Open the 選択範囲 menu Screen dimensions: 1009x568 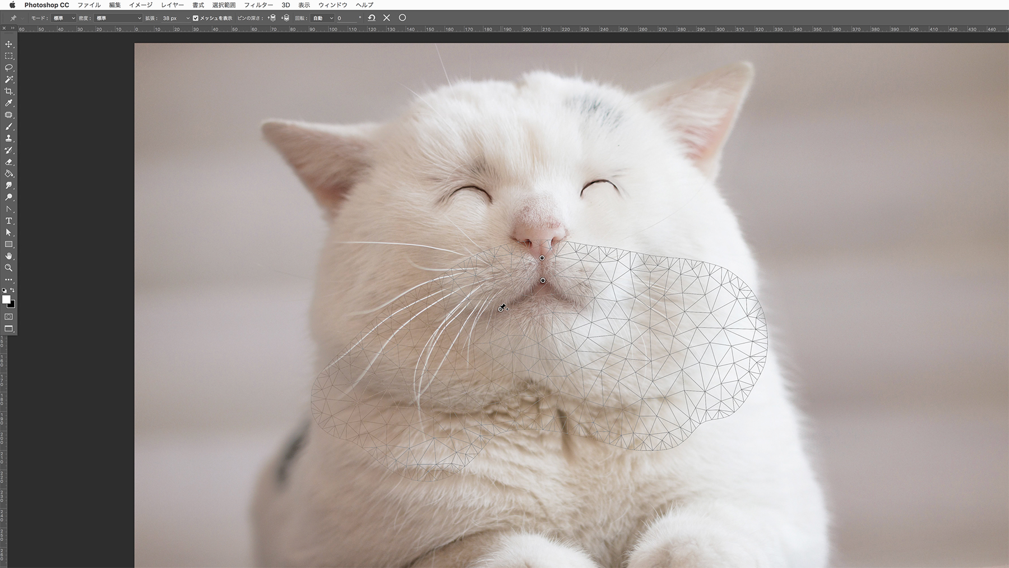coord(224,5)
